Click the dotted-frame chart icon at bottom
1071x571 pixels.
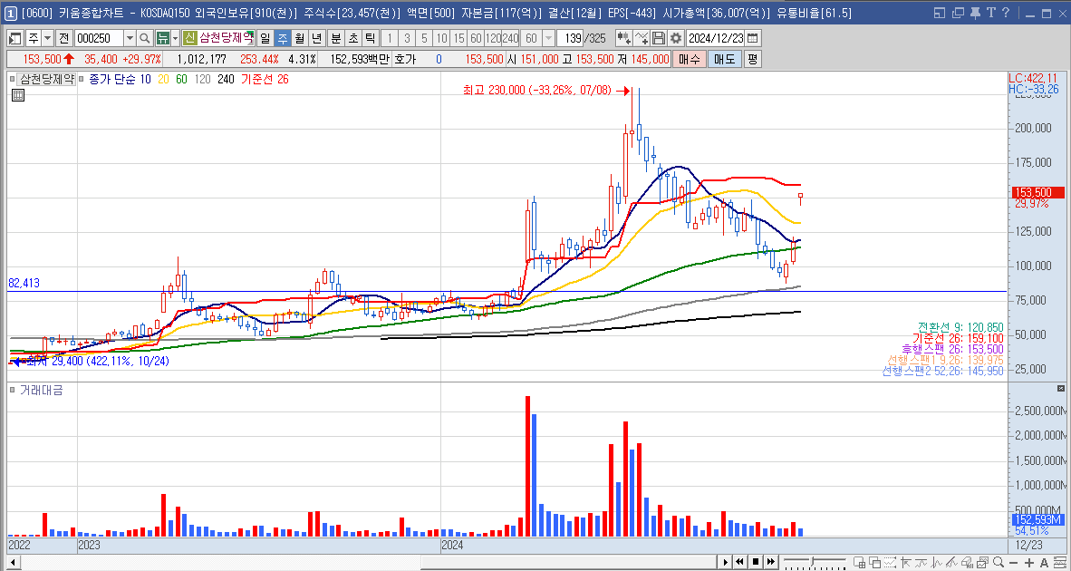click(890, 562)
